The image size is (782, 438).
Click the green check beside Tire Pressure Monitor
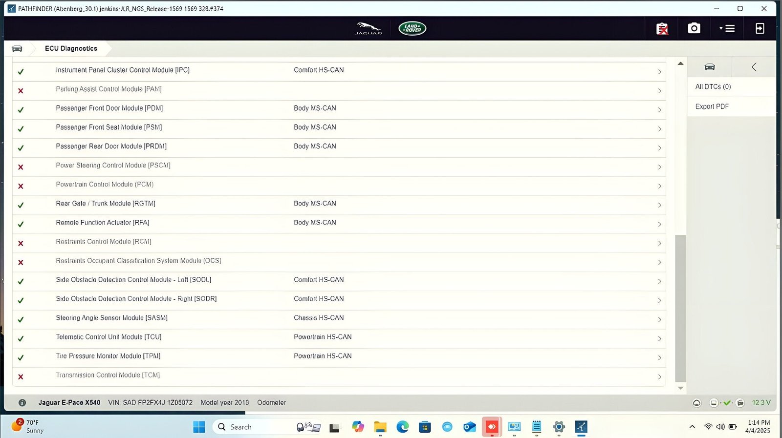21,357
